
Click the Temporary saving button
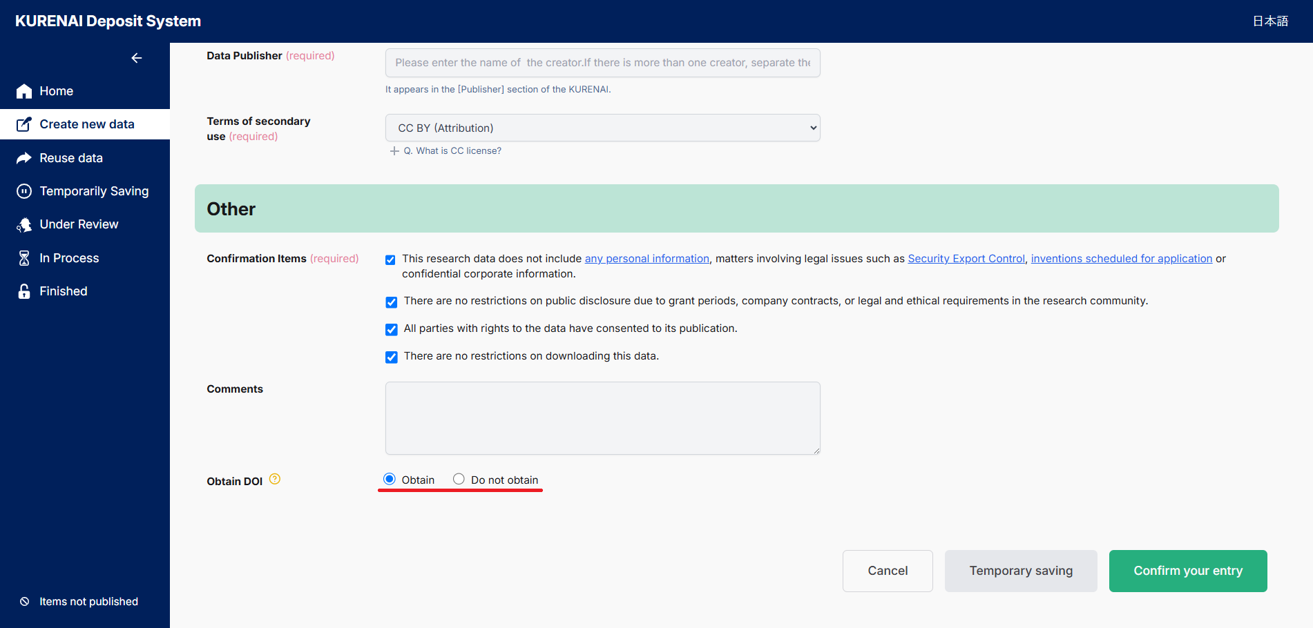(1021, 571)
